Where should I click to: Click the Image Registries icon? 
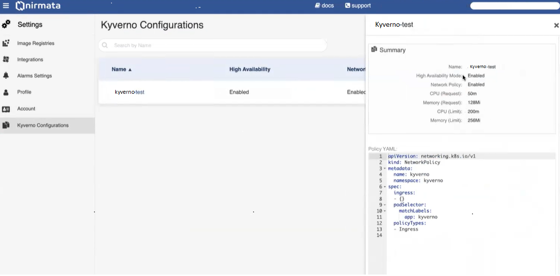click(6, 43)
